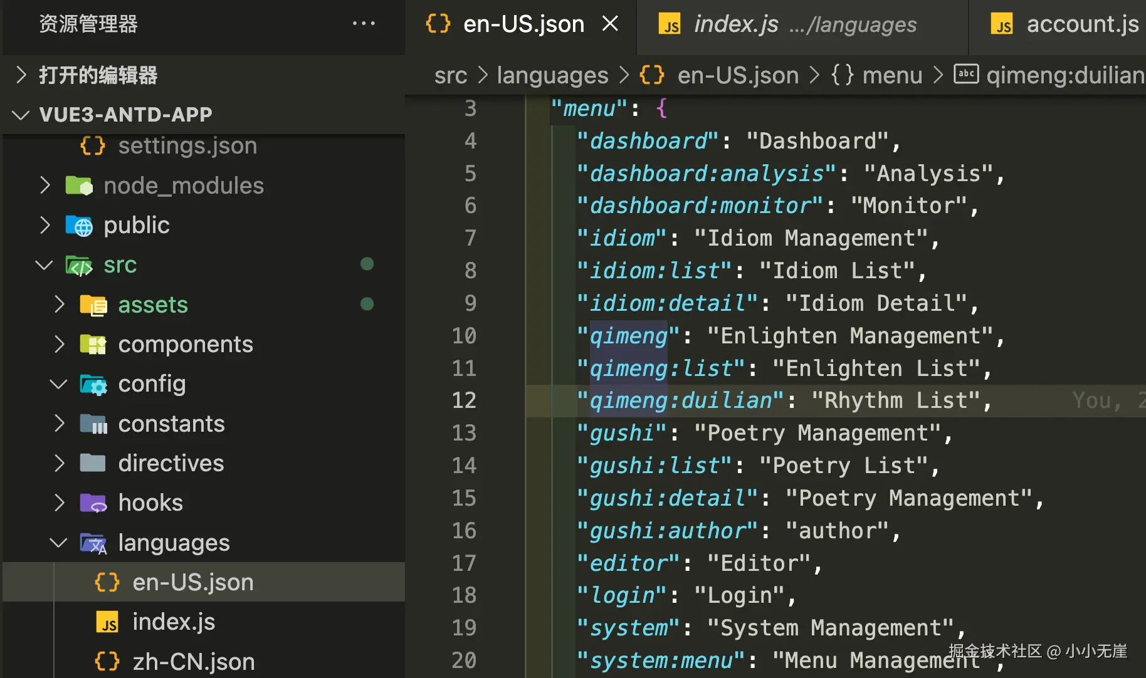Expand the directives folder chevron
Viewport: 1146px width, 678px height.
tap(59, 463)
